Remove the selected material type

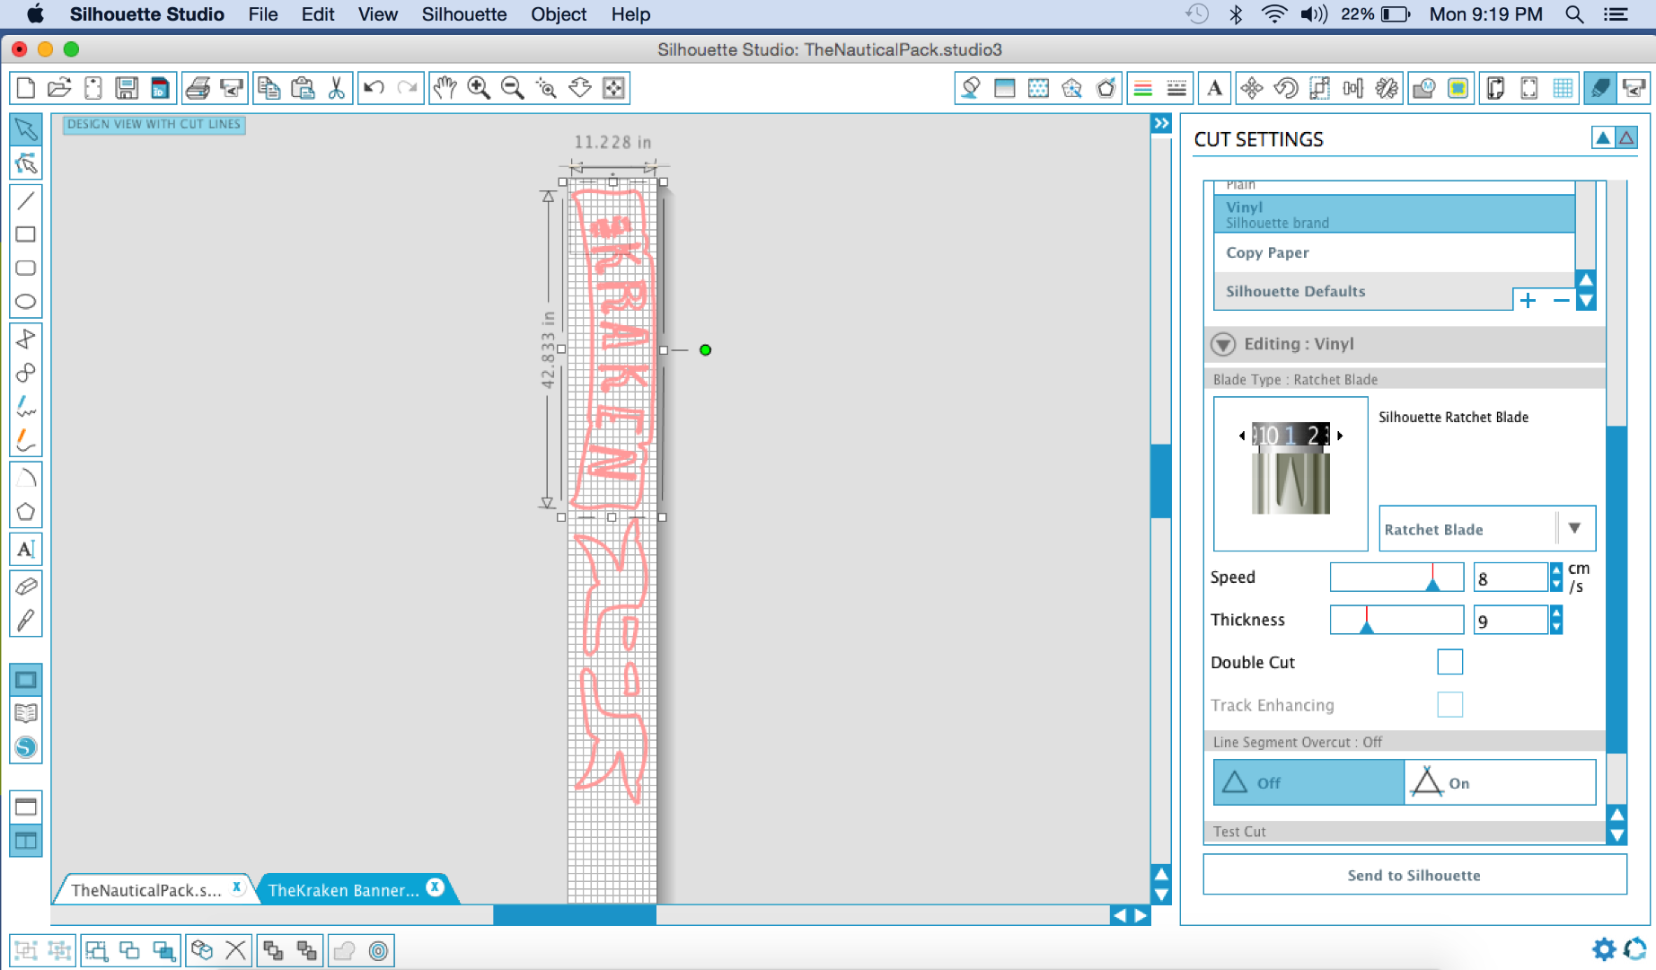(x=1561, y=300)
